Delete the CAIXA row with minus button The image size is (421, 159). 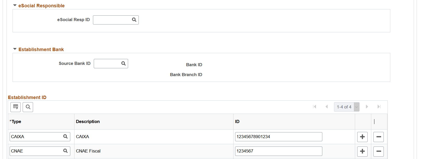tap(379, 137)
